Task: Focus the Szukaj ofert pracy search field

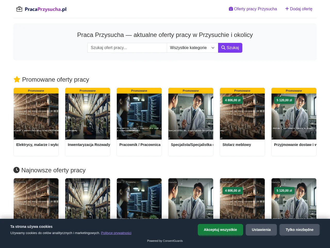Action: pos(127,48)
